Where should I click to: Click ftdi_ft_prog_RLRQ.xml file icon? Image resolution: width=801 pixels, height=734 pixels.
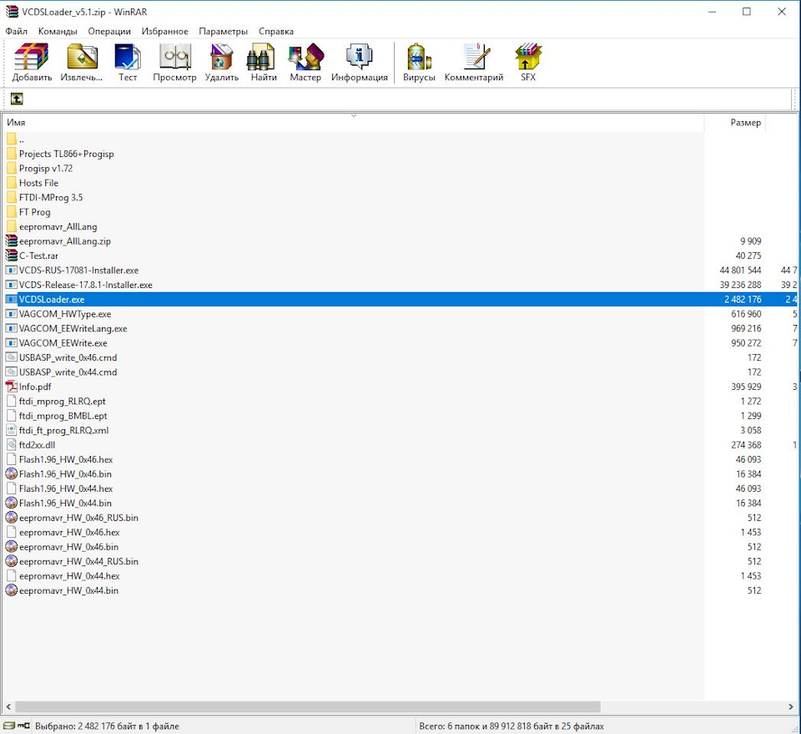[11, 430]
